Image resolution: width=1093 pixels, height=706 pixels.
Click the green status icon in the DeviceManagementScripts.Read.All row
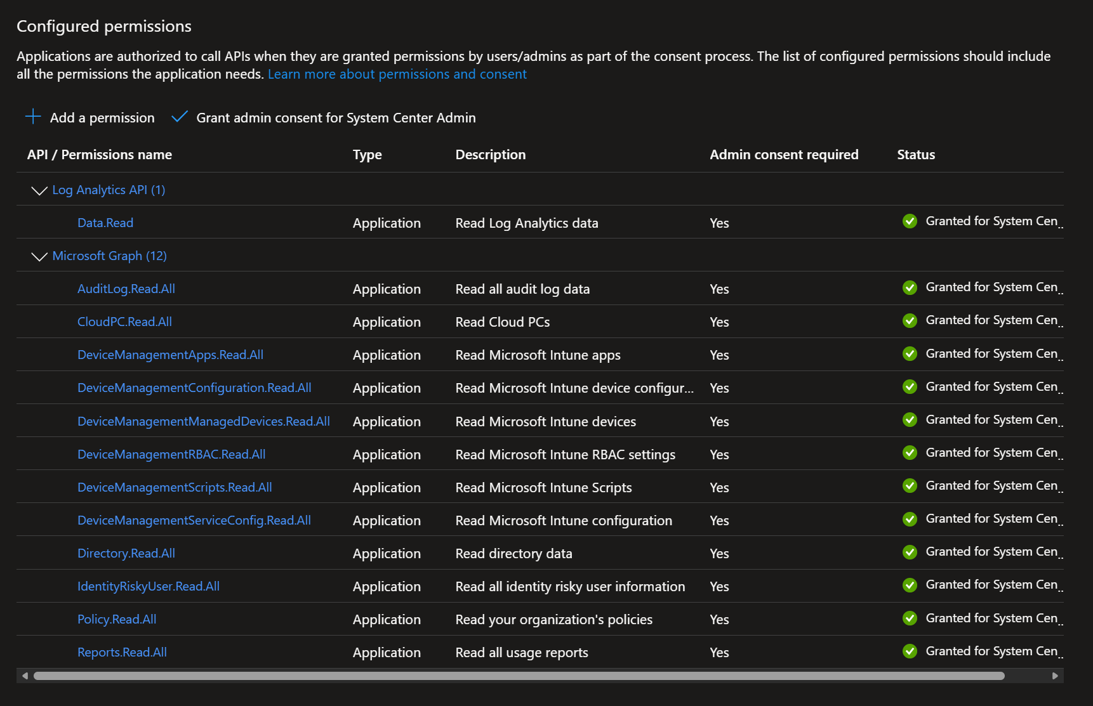pos(910,485)
